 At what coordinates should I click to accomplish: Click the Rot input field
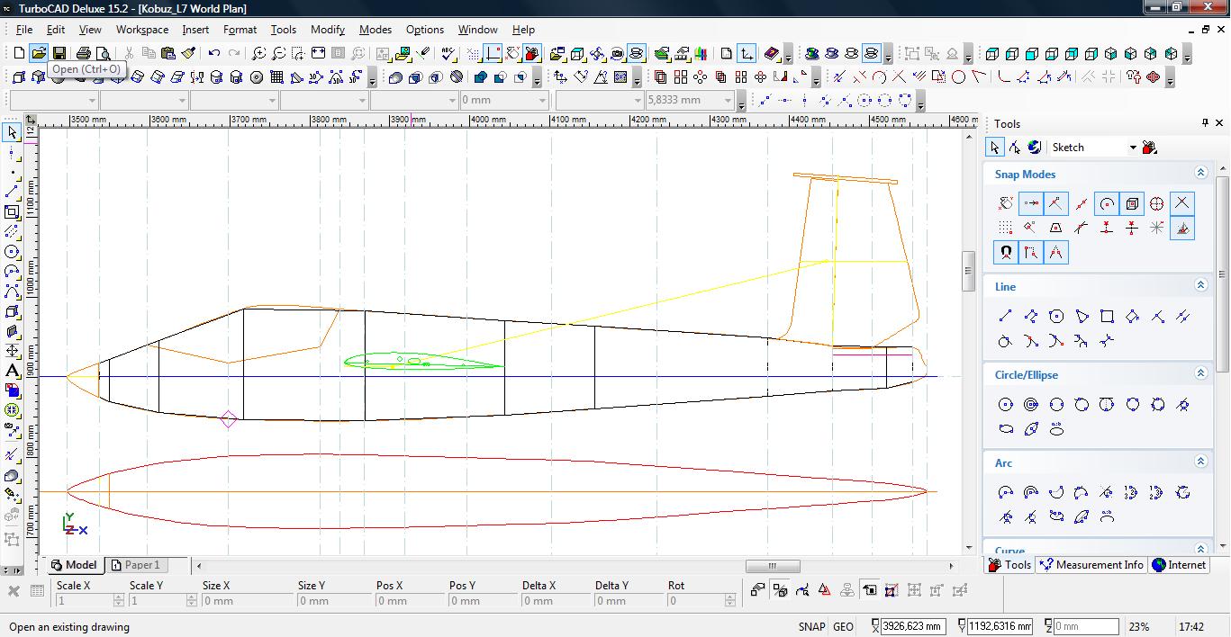coord(701,600)
